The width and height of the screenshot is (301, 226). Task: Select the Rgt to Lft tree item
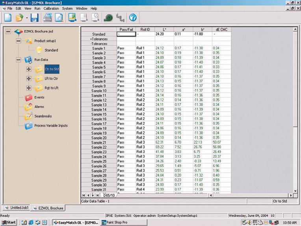click(x=52, y=88)
